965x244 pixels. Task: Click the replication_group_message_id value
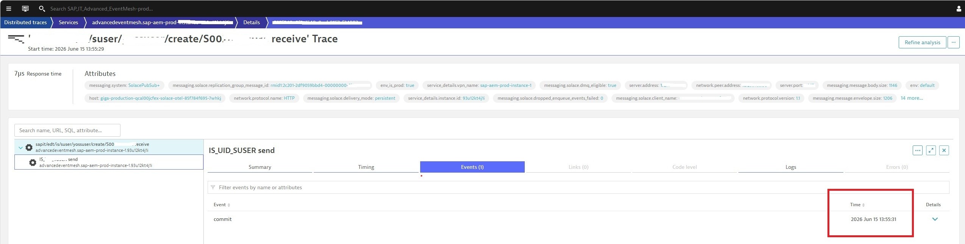[x=320, y=85]
